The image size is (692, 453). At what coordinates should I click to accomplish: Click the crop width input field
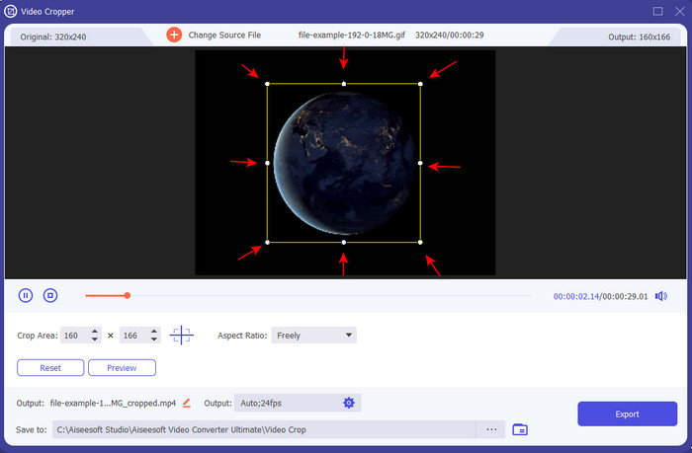73,336
